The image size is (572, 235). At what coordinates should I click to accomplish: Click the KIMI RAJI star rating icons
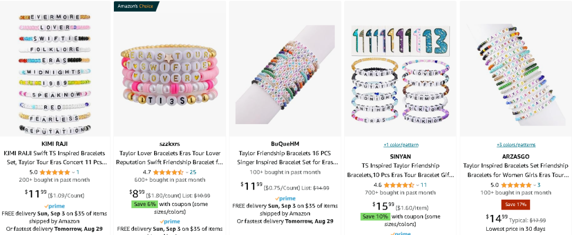[x=55, y=172]
